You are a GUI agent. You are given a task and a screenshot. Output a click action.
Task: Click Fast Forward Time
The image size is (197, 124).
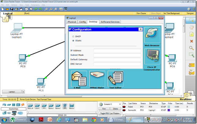(44, 99)
